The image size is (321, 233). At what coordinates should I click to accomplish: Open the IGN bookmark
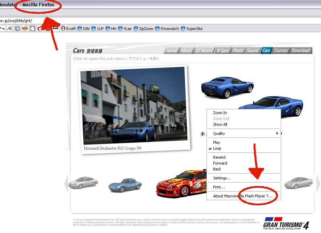84,29
